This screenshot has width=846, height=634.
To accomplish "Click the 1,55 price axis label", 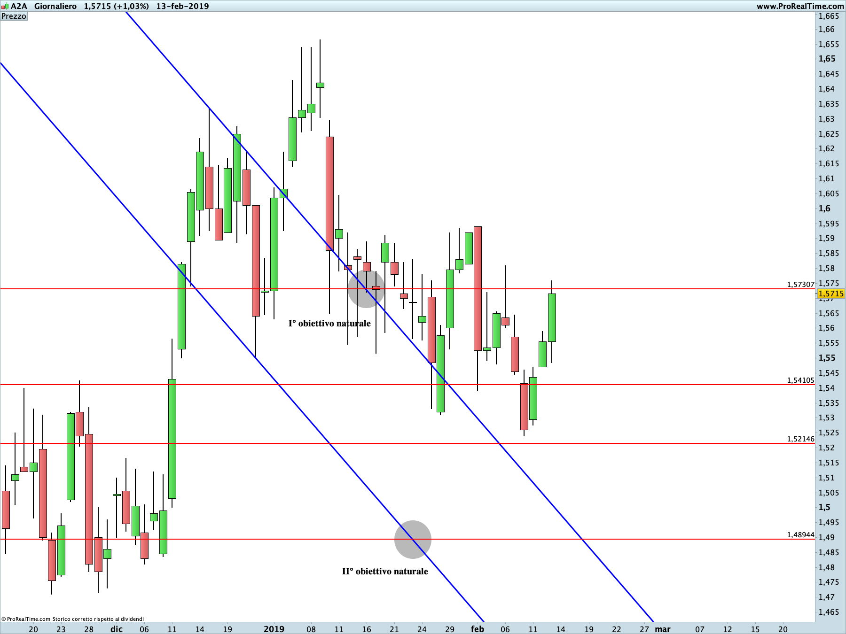I will pyautogui.click(x=827, y=358).
